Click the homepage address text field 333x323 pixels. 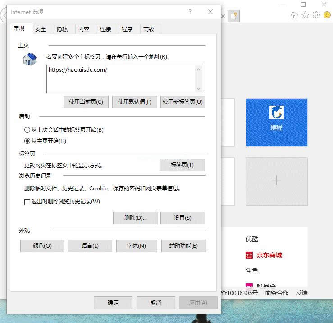pyautogui.click(x=120, y=79)
